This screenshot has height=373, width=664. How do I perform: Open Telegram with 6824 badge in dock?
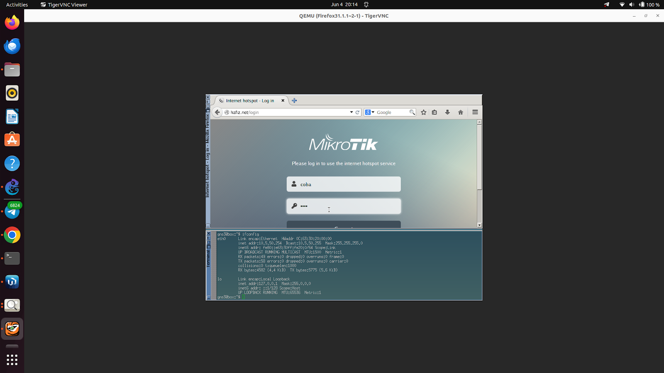pos(12,211)
